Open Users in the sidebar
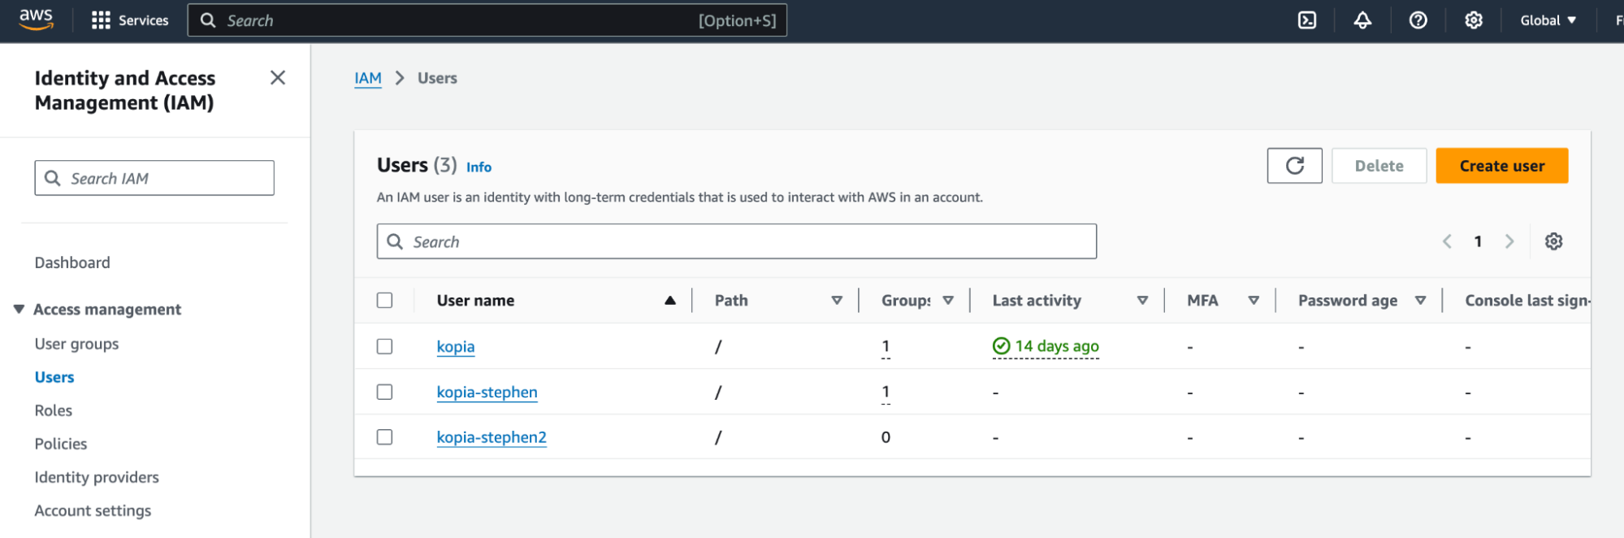Screen dimensions: 1624x538 tap(54, 377)
